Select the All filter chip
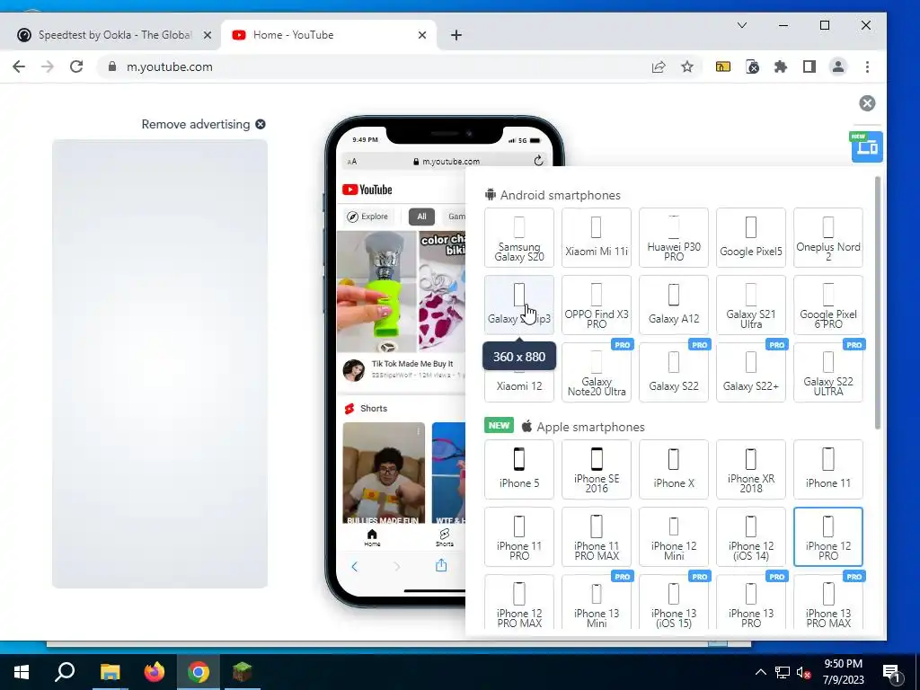 pyautogui.click(x=421, y=217)
